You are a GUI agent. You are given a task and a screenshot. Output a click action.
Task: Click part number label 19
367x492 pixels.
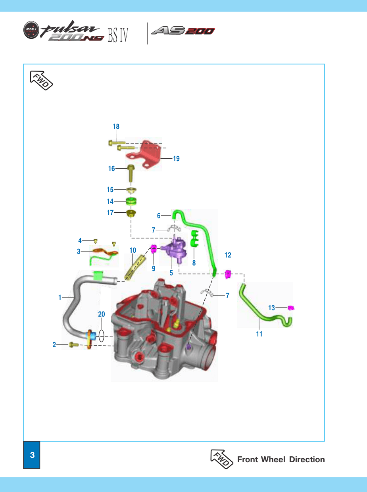click(x=176, y=159)
